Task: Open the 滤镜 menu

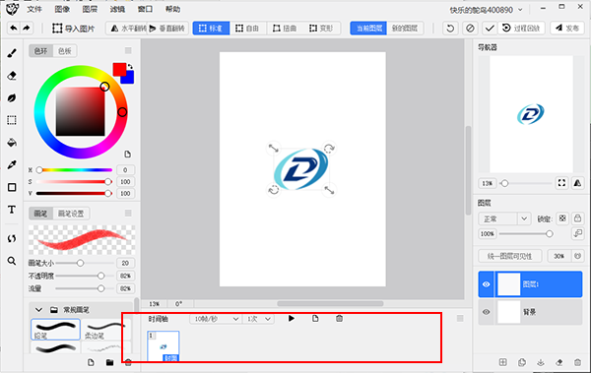Action: tap(117, 9)
